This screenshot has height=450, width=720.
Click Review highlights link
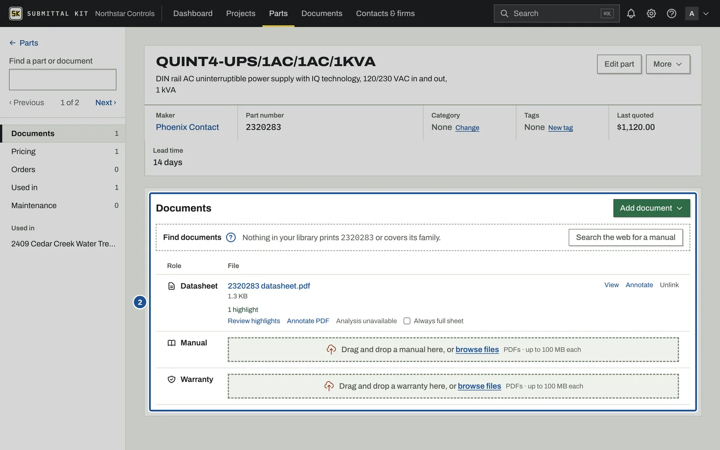[254, 321]
